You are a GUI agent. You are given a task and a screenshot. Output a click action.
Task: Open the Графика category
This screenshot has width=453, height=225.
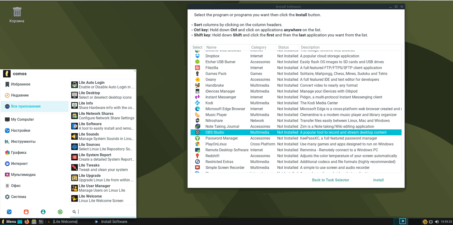(x=35, y=153)
